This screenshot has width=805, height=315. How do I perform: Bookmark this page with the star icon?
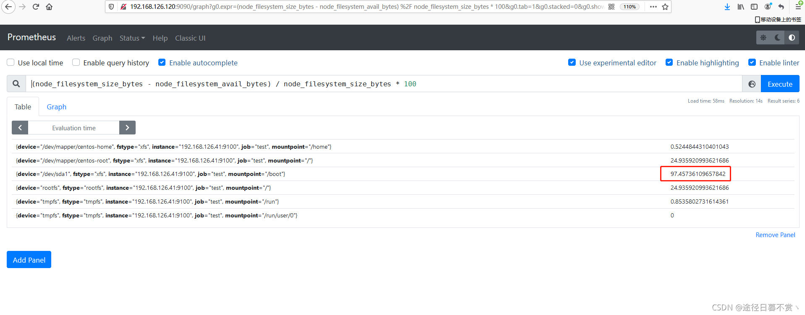[x=665, y=7]
